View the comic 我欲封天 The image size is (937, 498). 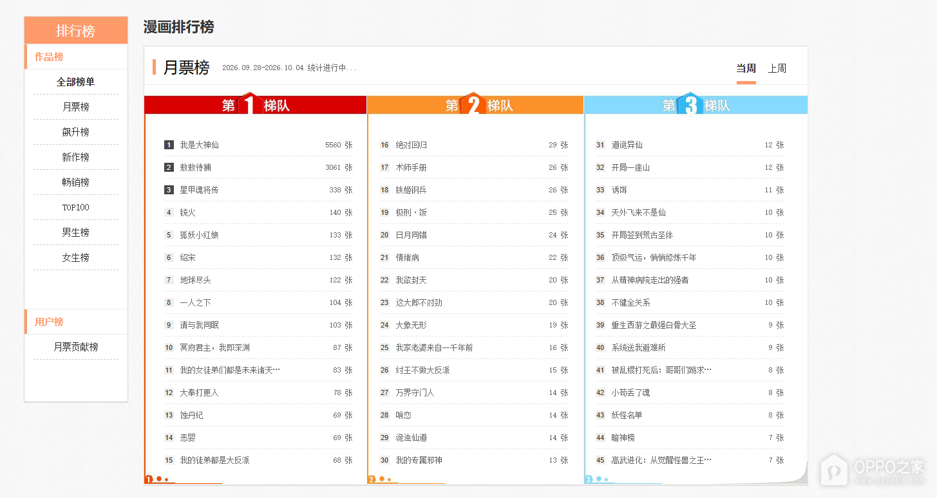(x=412, y=280)
